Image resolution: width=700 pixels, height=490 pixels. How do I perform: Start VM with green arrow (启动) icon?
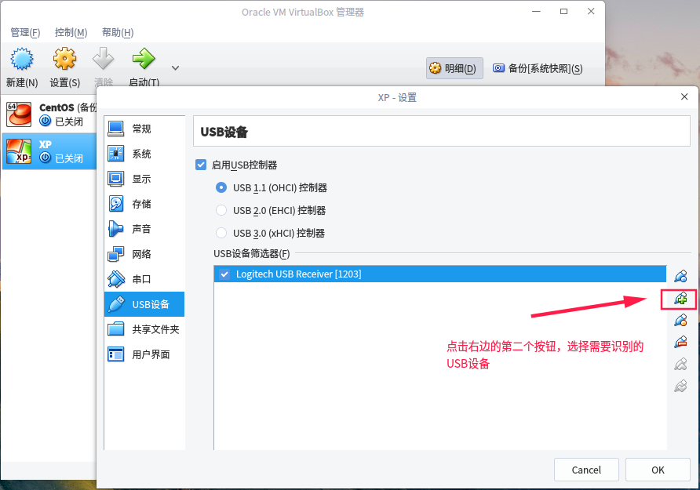(144, 59)
